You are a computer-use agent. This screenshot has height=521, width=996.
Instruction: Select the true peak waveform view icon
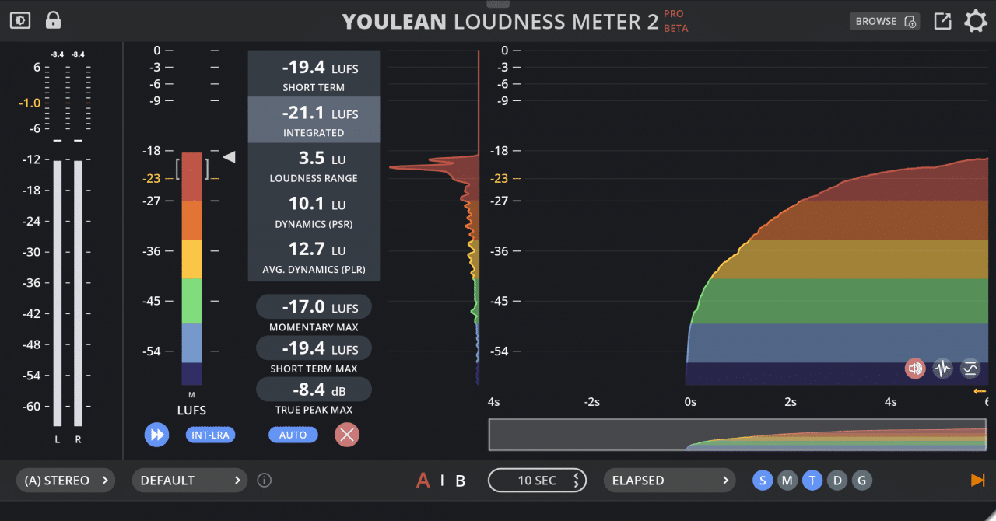pos(942,368)
